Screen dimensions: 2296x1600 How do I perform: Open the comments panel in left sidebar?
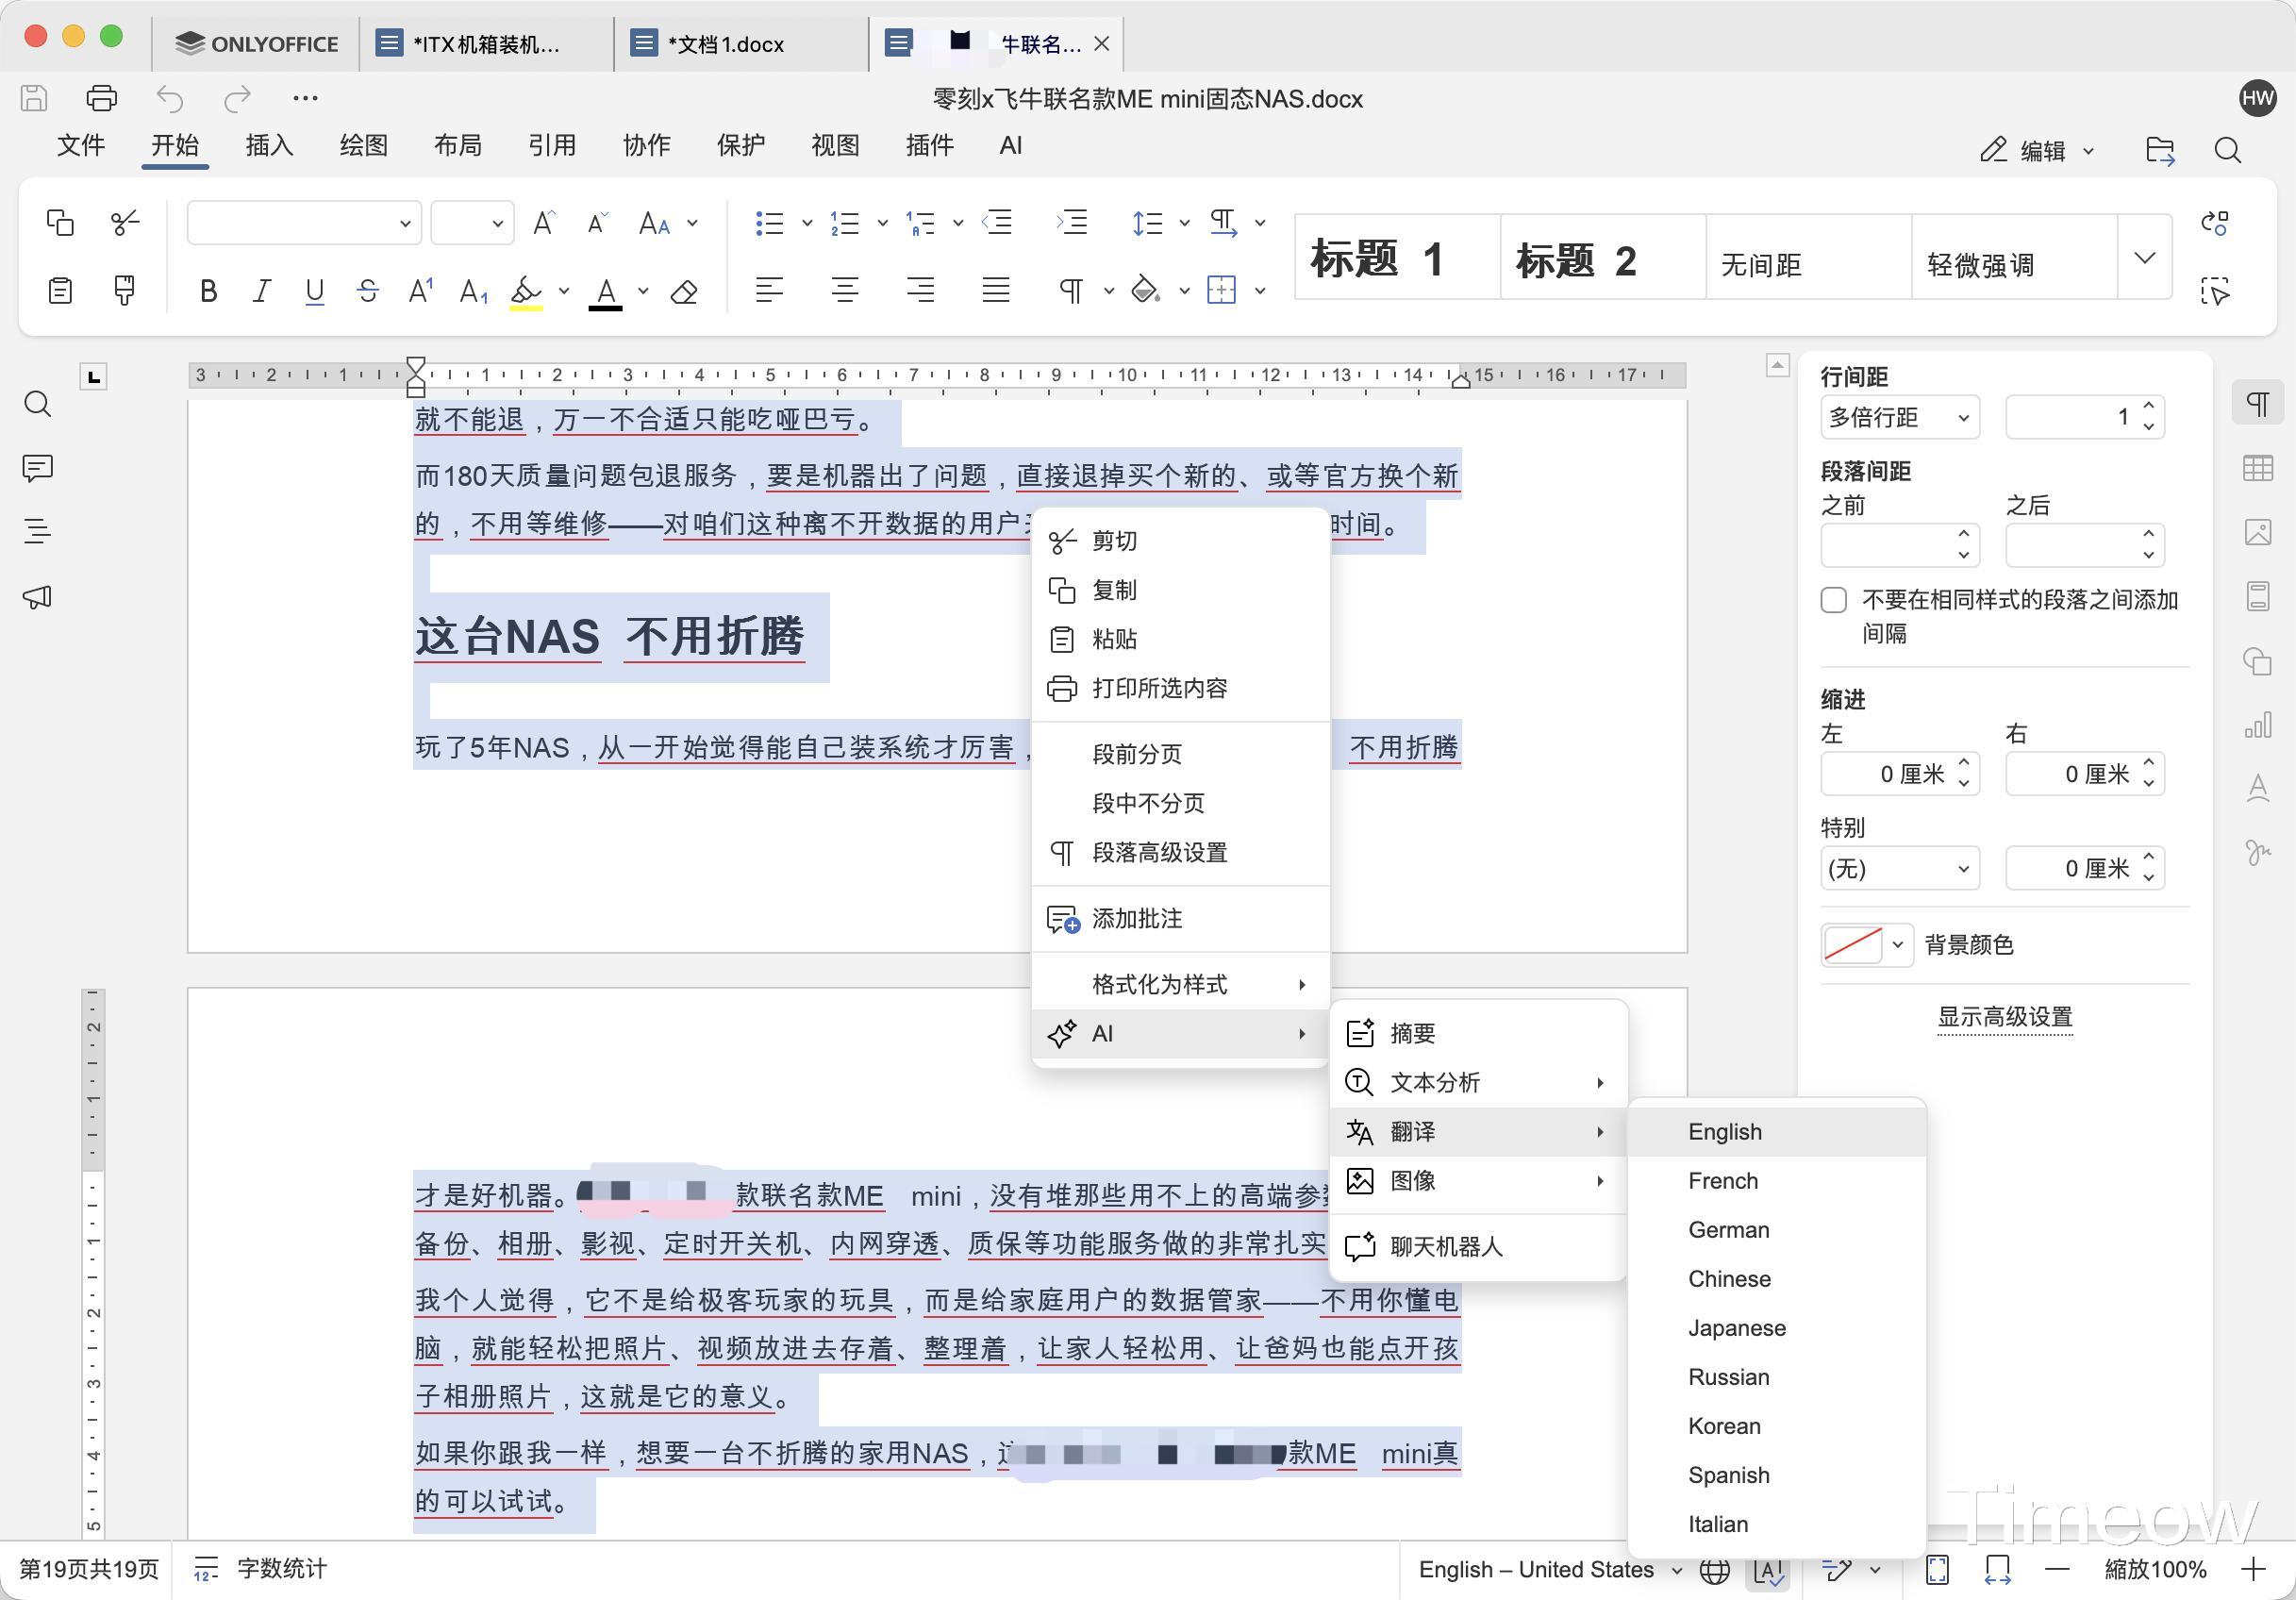click(38, 468)
